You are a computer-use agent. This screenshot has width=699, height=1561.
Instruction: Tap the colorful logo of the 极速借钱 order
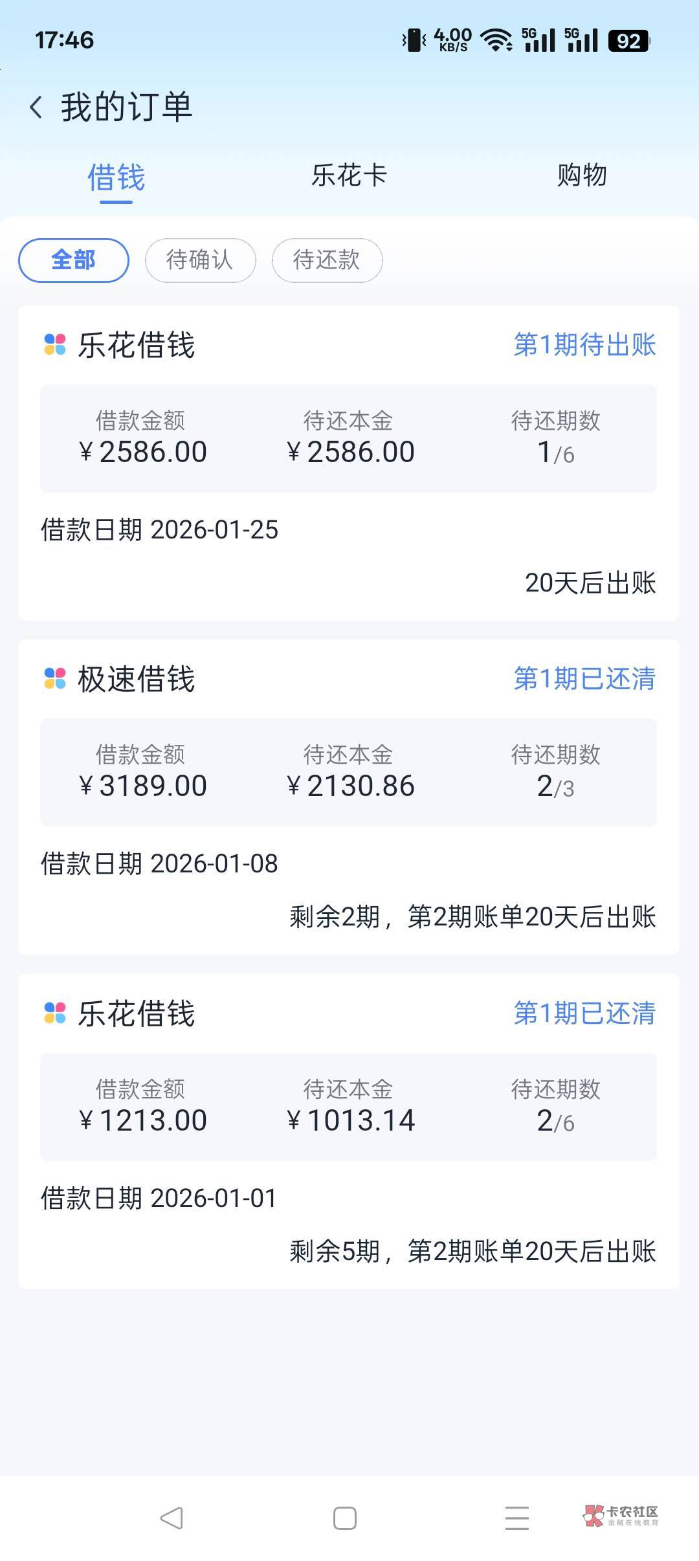[55, 679]
